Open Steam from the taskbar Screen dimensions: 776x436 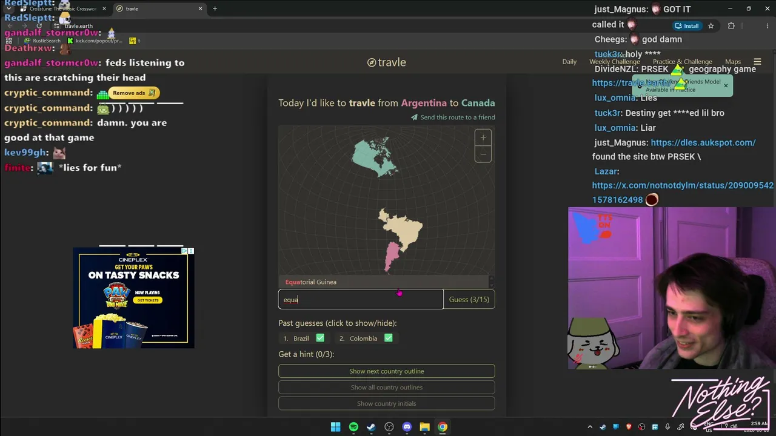(371, 427)
